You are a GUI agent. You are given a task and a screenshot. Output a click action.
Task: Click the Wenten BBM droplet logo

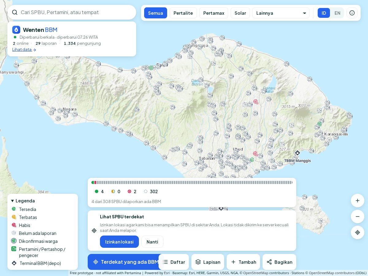tap(16, 30)
